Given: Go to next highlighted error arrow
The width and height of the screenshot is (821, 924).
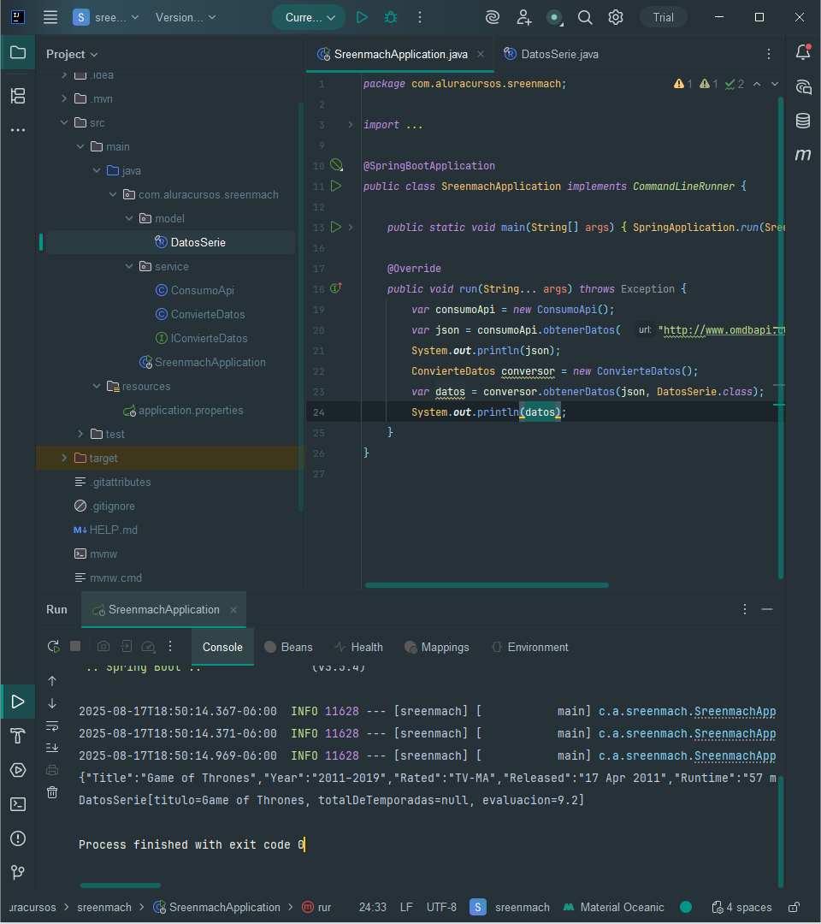Looking at the screenshot, I should 775,84.
